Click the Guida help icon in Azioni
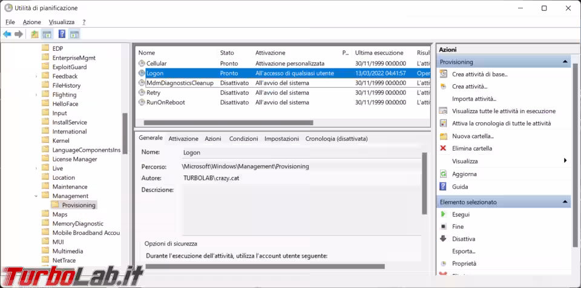The height and width of the screenshot is (288, 581). pos(443,186)
